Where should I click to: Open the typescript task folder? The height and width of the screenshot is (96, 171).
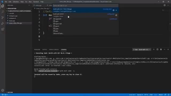(x=85, y=24)
